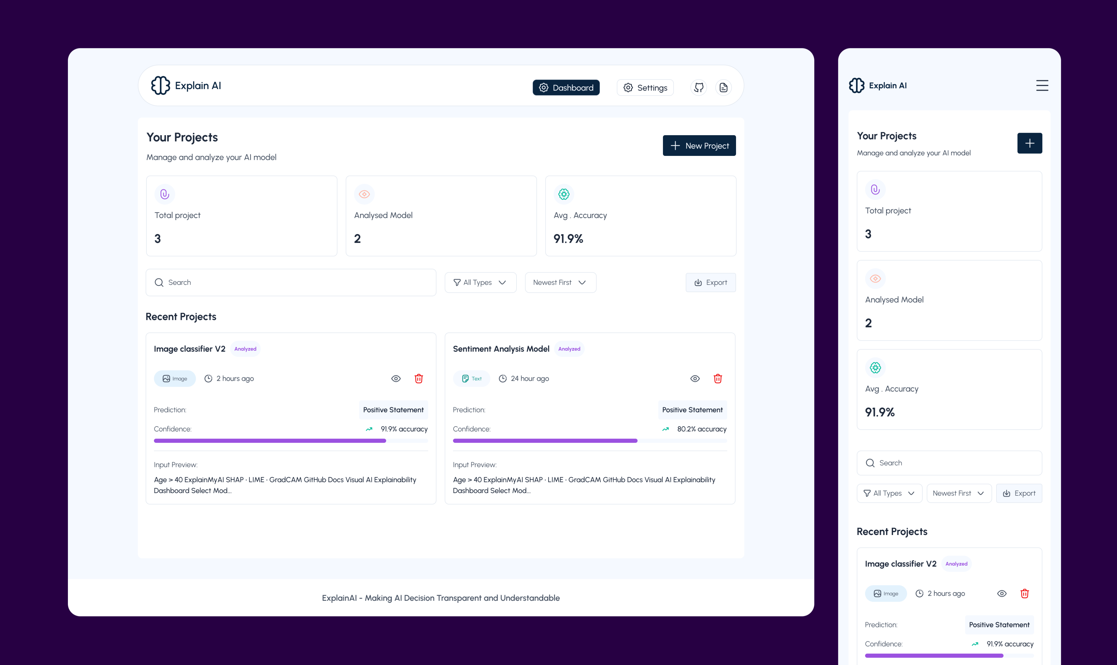Click the Explain AI brain logo in desktop header

(x=160, y=86)
